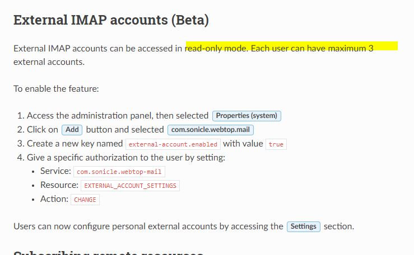Click the "Action:" bullet label
Viewport: 414px width, 255px height.
(x=54, y=199)
